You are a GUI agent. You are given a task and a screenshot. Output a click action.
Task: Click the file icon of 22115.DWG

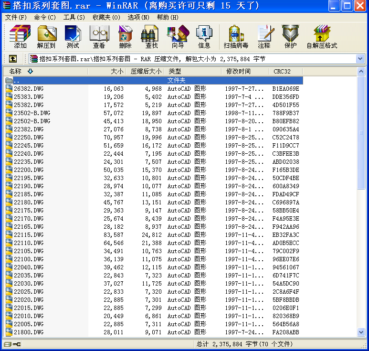pos(9,234)
